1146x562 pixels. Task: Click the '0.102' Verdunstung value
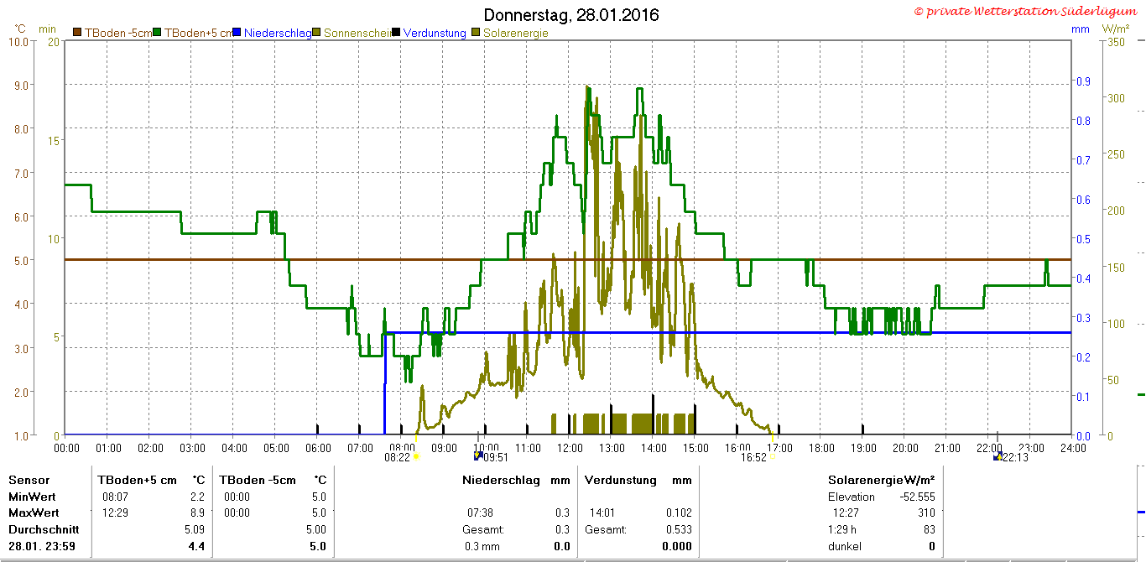tap(679, 513)
